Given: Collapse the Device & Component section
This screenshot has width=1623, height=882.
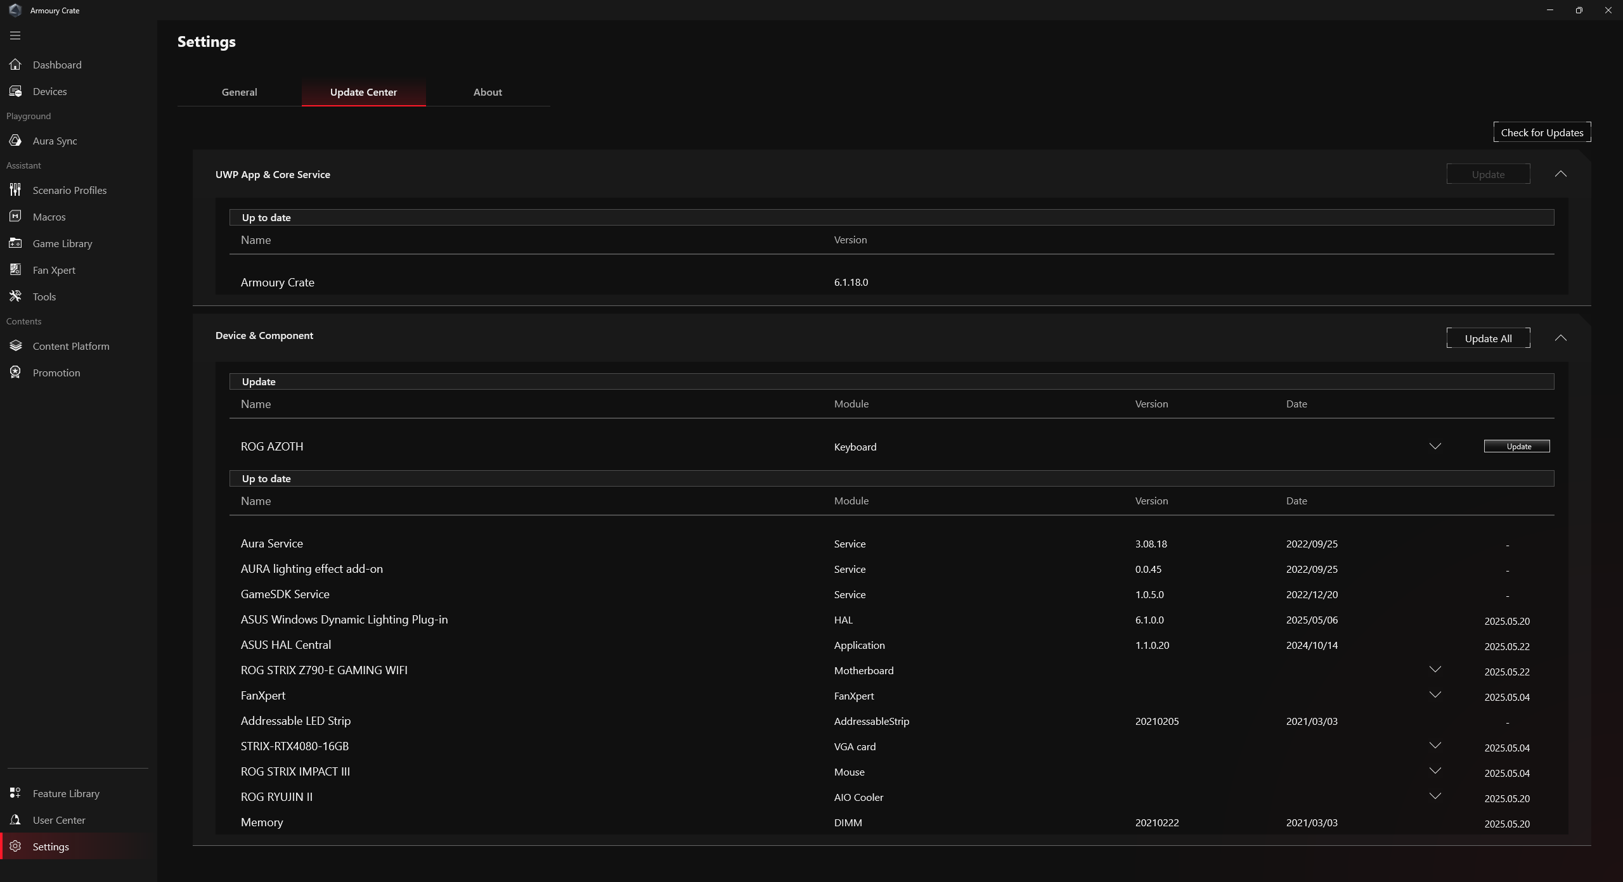Looking at the screenshot, I should 1561,338.
